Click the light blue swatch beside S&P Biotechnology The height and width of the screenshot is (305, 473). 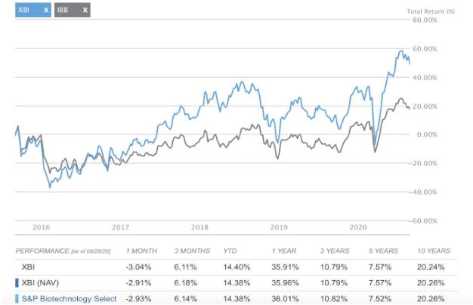pyautogui.click(x=17, y=298)
